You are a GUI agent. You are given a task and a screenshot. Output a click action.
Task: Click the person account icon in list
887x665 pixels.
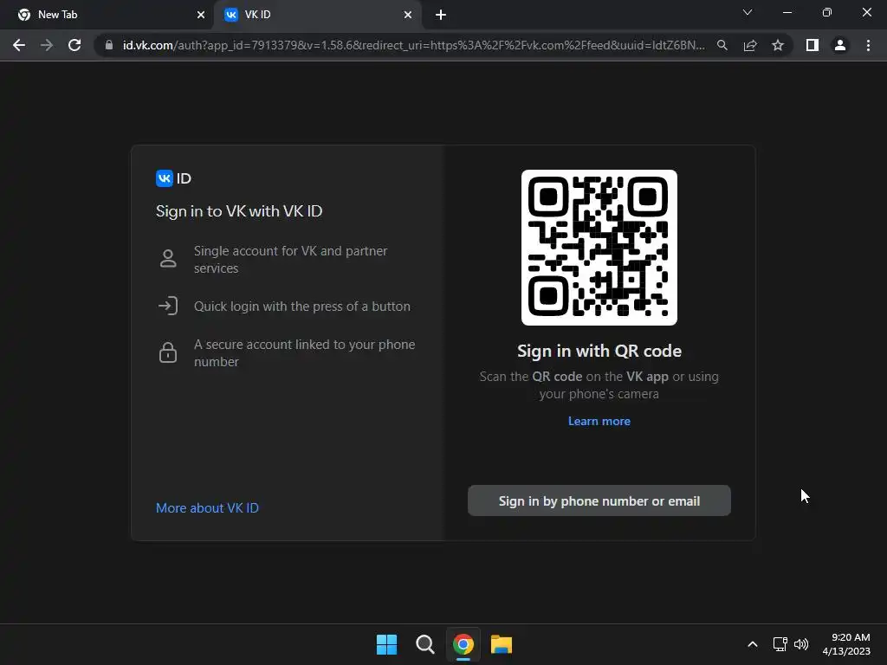168,258
